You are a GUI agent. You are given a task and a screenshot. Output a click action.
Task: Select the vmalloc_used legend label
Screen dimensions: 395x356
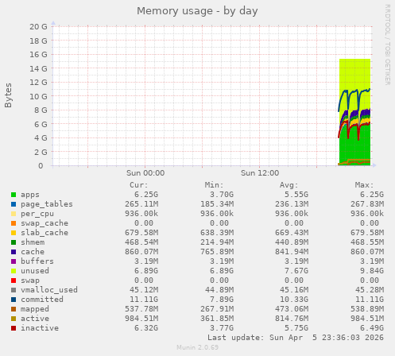49,290
